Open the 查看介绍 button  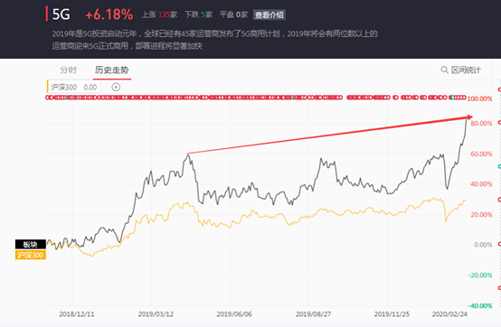coord(269,14)
